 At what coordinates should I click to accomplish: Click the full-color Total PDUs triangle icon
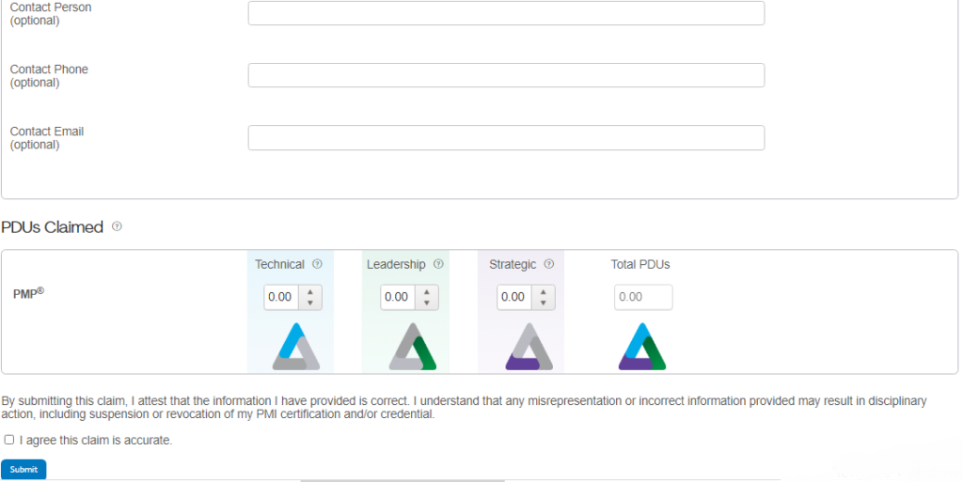coord(642,346)
